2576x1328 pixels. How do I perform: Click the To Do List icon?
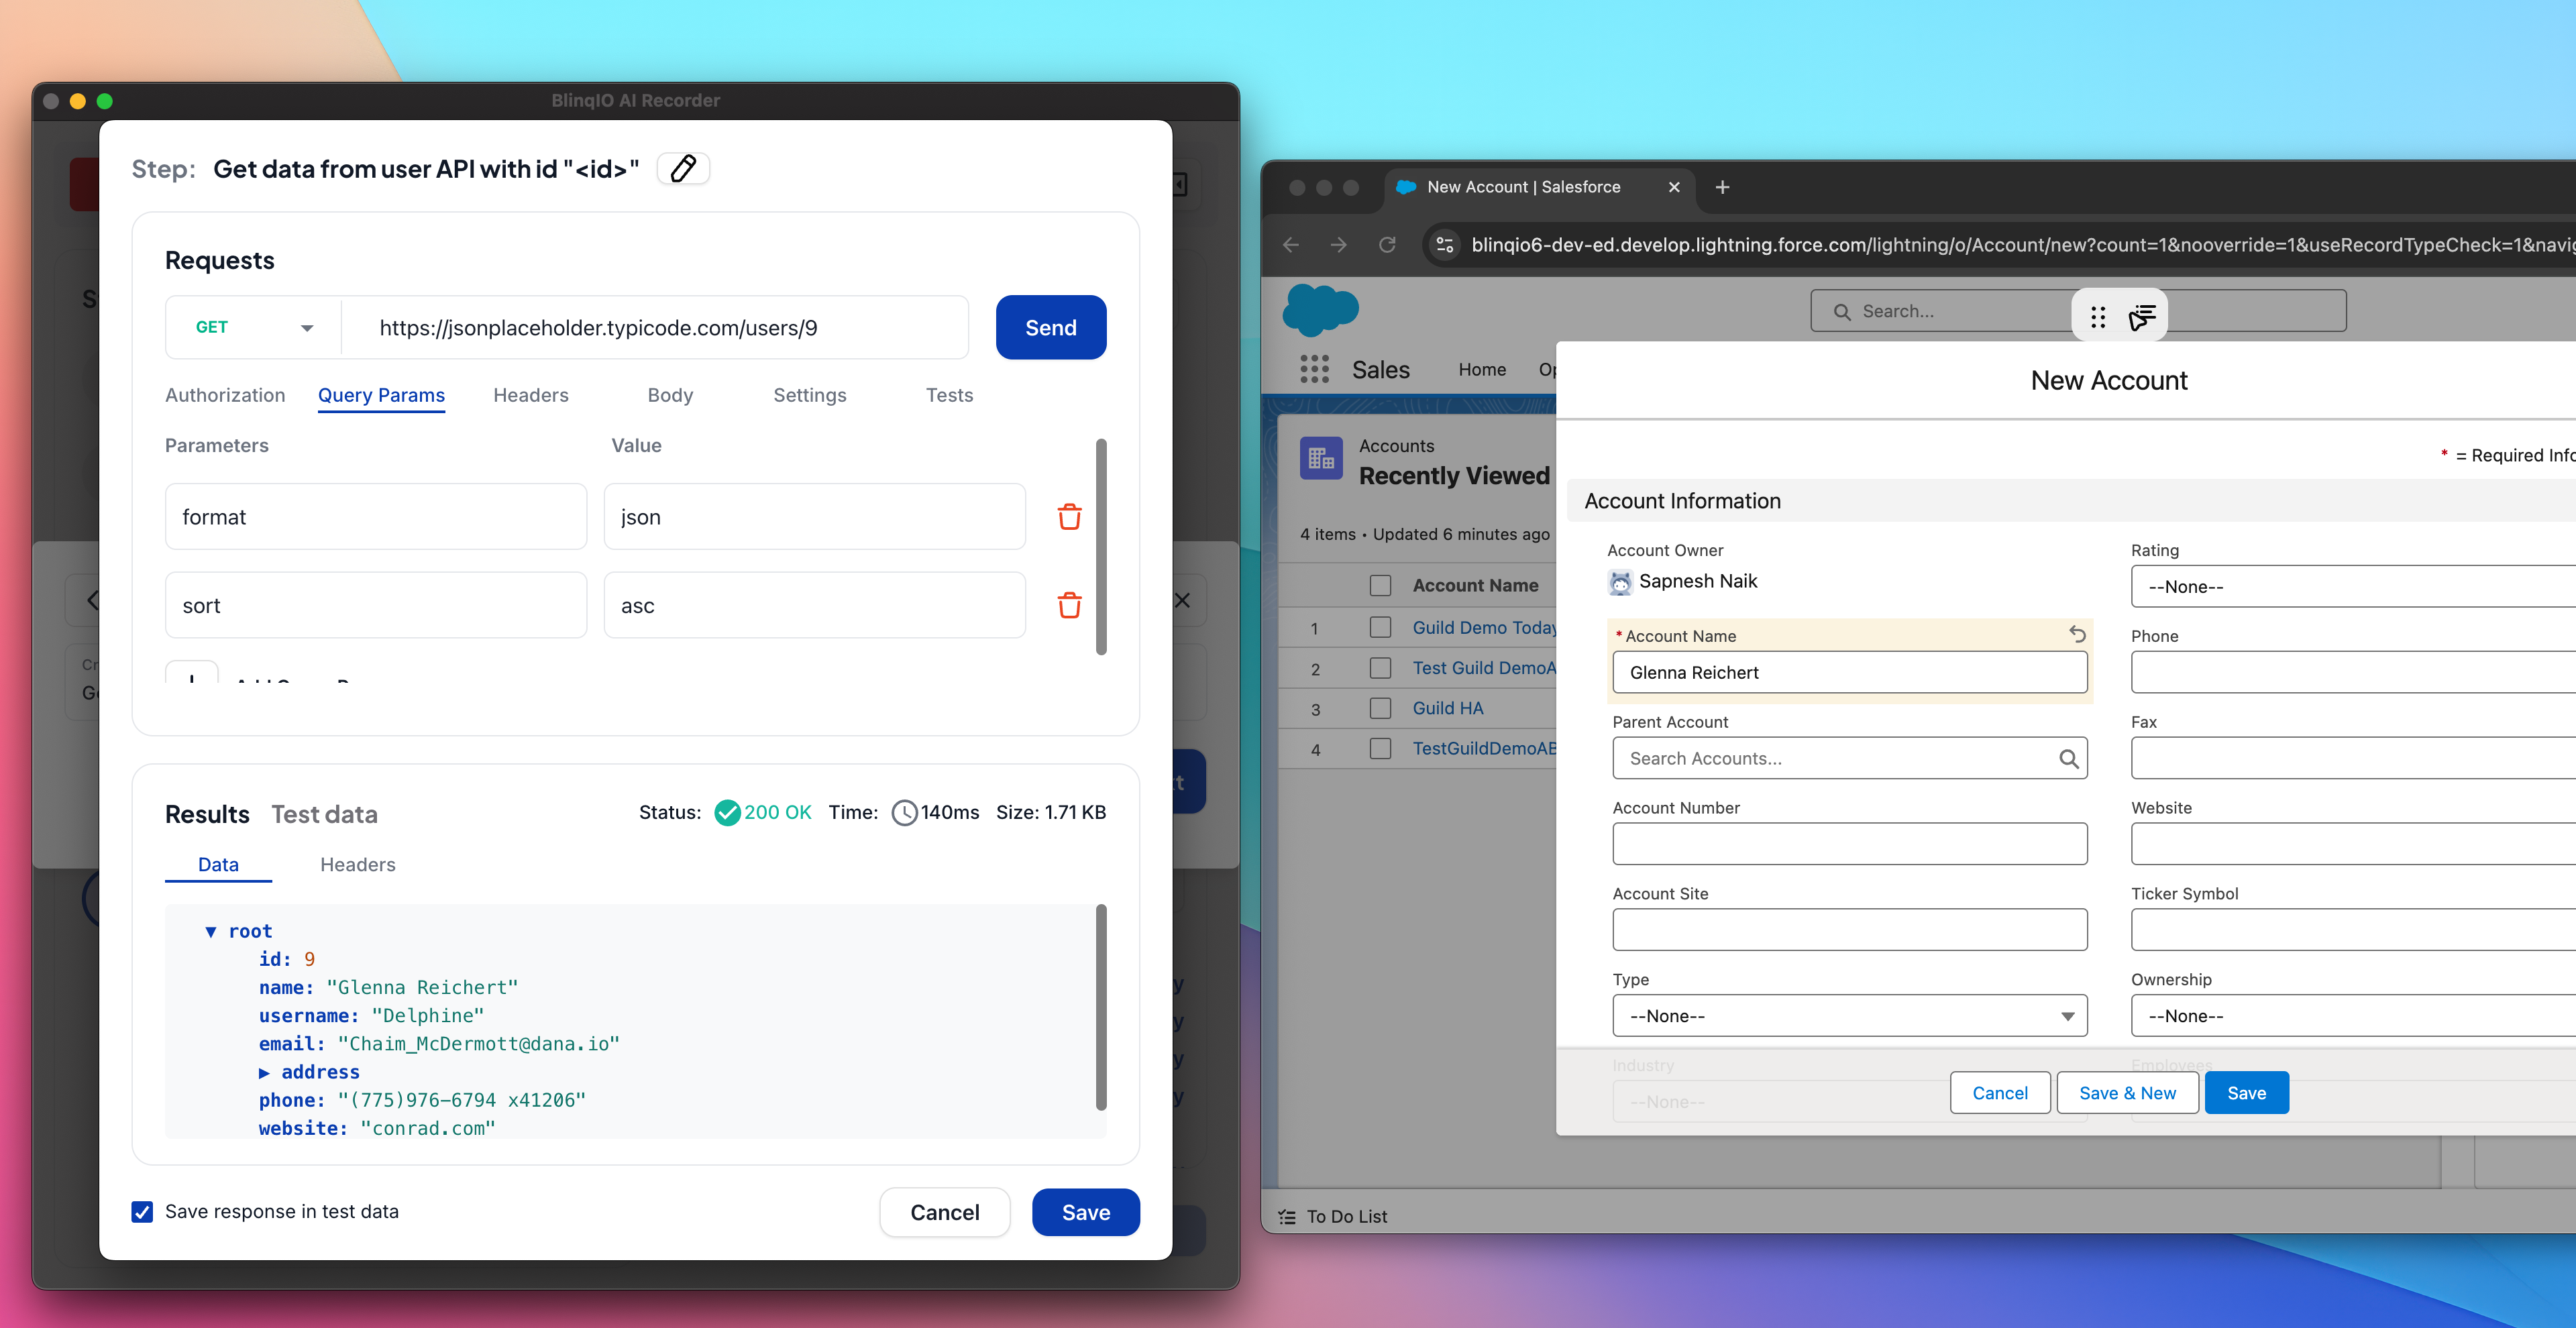1287,1217
